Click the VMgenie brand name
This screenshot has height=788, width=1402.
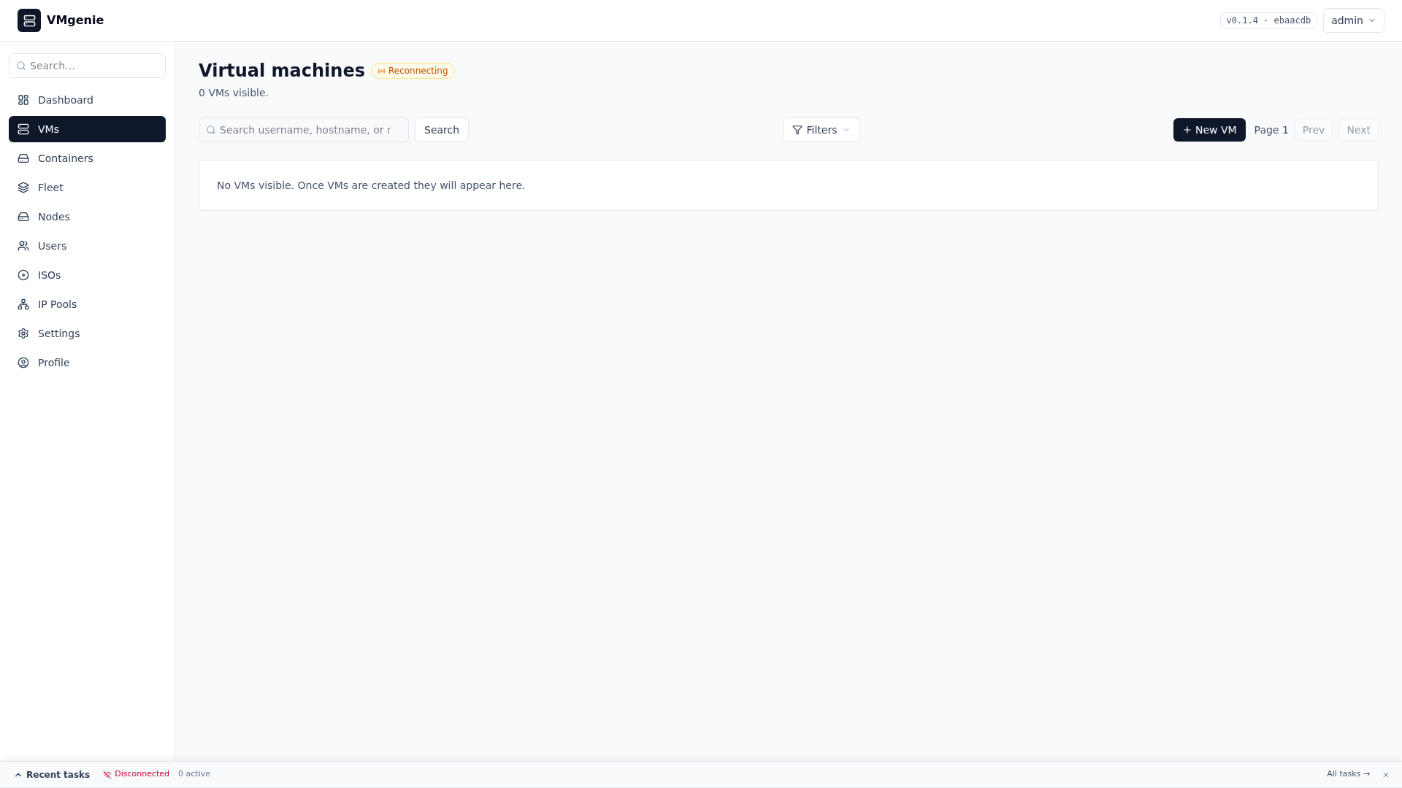(x=75, y=20)
